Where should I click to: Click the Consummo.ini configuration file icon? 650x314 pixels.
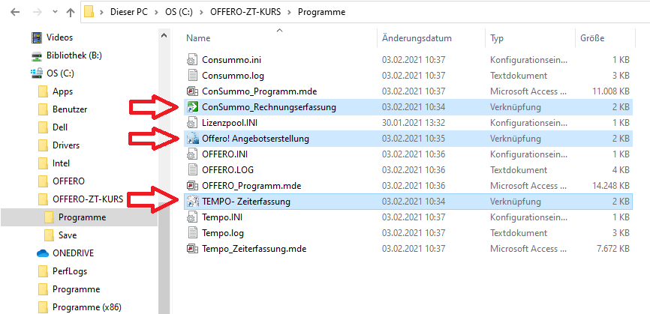click(x=192, y=60)
